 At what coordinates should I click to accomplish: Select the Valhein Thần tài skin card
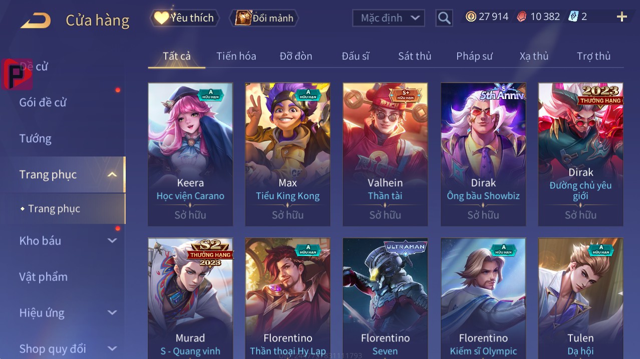[x=385, y=154]
